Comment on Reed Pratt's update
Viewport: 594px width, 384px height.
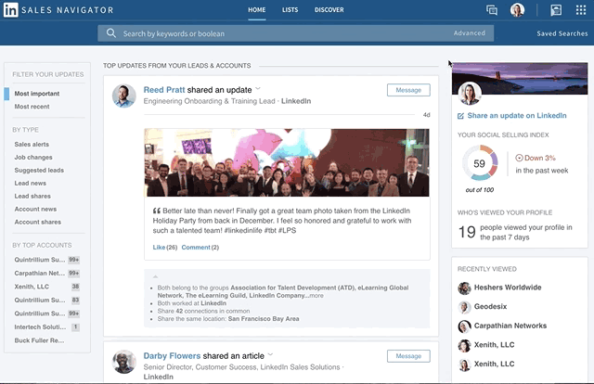(196, 248)
